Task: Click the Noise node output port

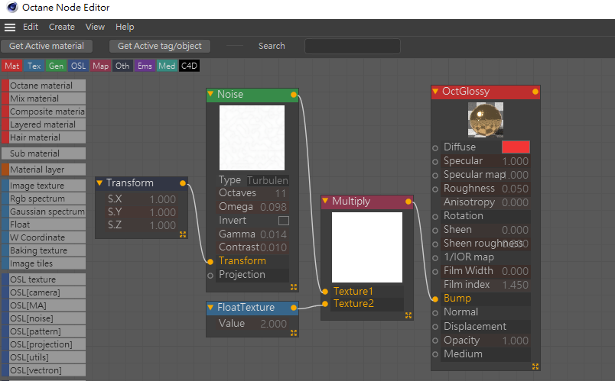Action: pos(294,95)
